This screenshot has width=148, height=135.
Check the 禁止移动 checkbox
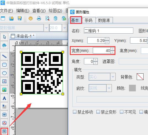[x=75, y=112]
